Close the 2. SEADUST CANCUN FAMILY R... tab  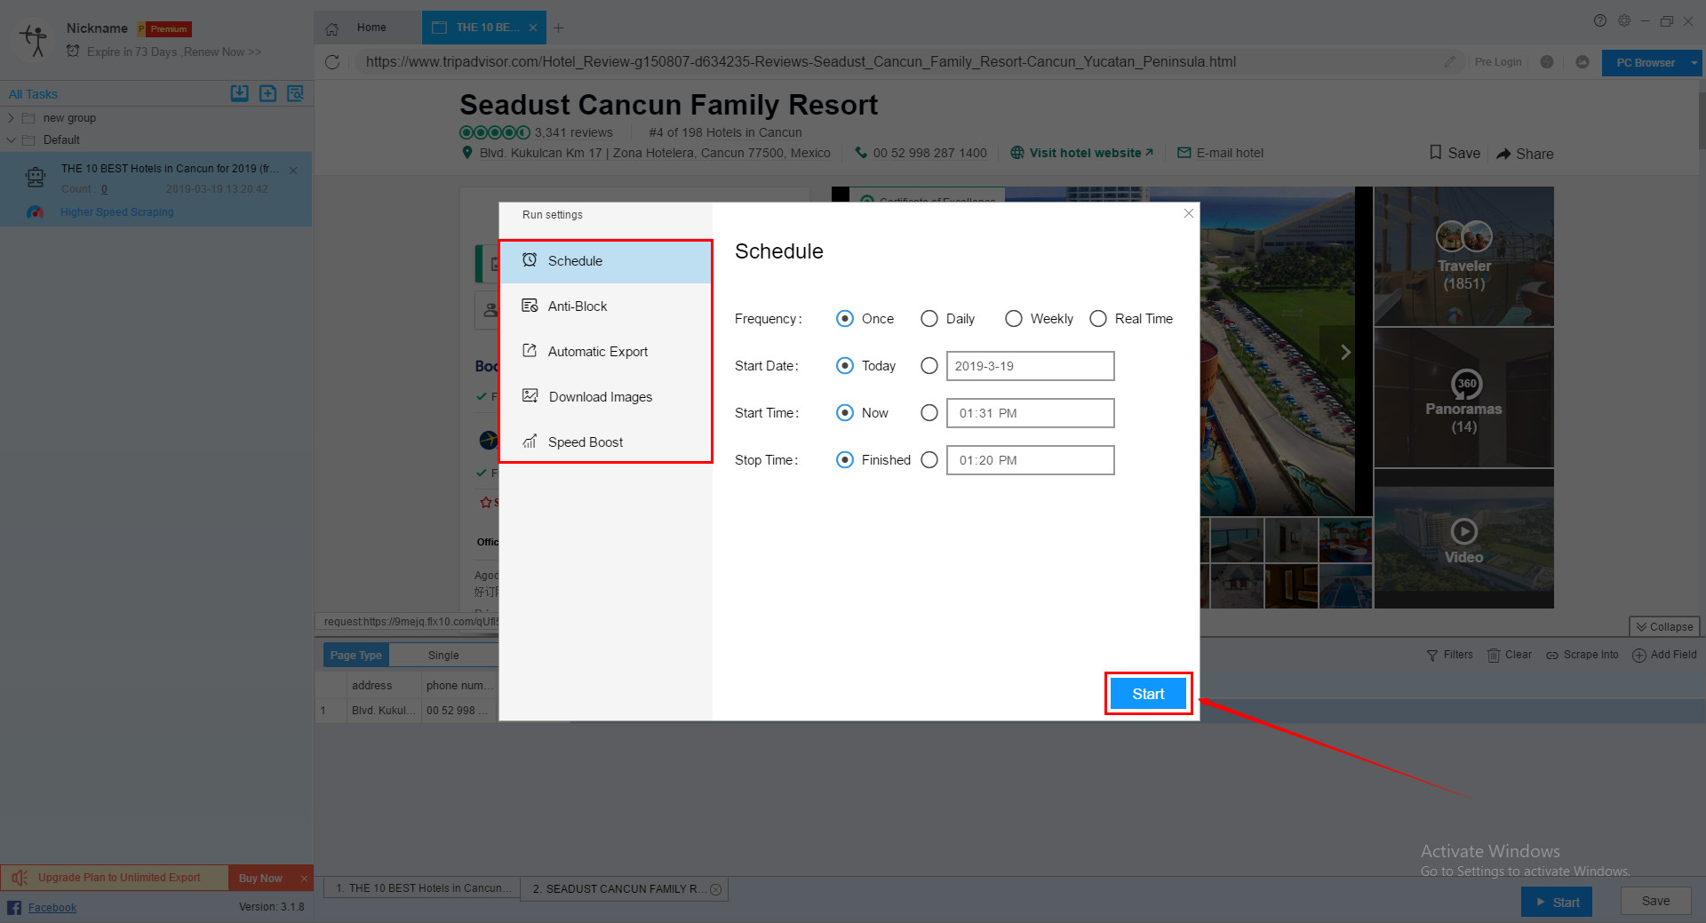[x=716, y=889]
